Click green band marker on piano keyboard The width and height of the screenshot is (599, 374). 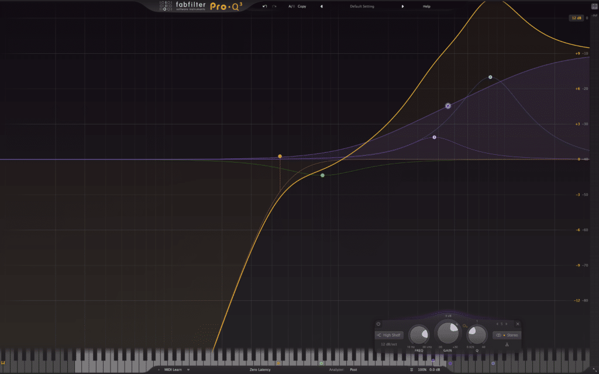pyautogui.click(x=321, y=363)
